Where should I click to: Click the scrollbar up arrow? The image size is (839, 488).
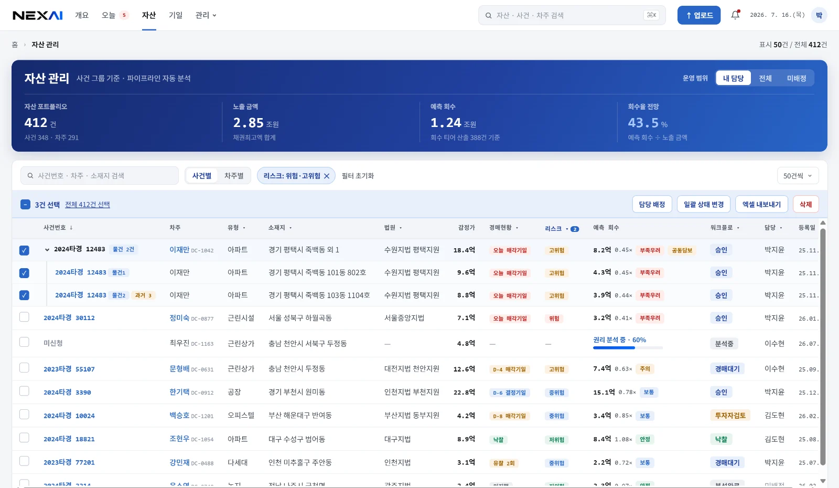coord(823,223)
